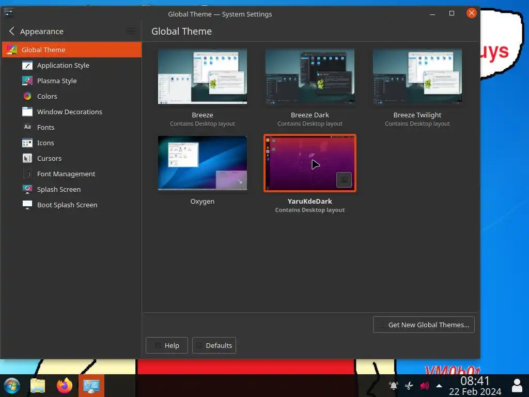The width and height of the screenshot is (529, 397).
Task: Select Plasma Style in the sidebar
Action: point(72,81)
